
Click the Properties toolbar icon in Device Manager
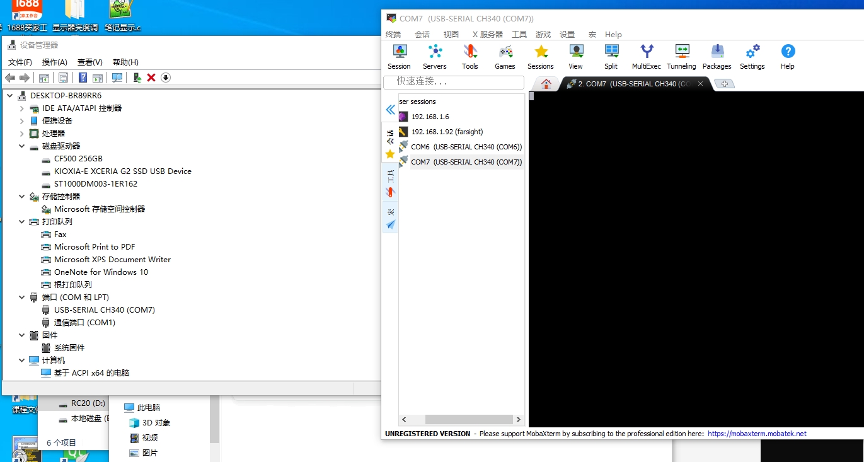(x=63, y=78)
